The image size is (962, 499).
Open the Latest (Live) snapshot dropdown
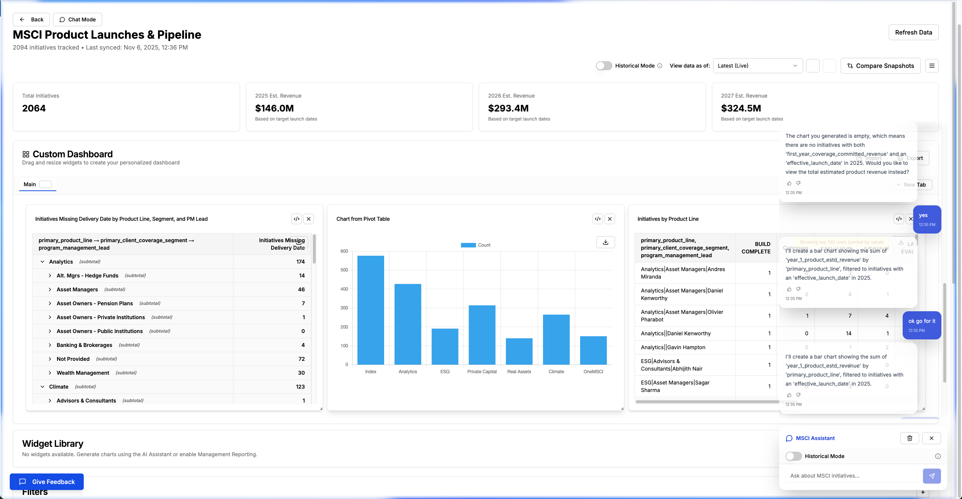pyautogui.click(x=757, y=65)
